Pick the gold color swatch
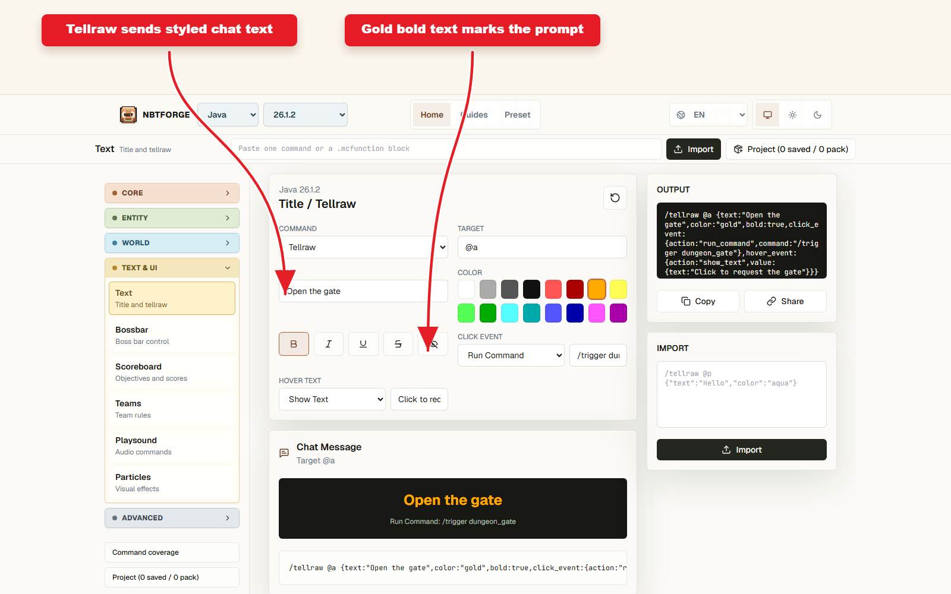 (x=597, y=289)
